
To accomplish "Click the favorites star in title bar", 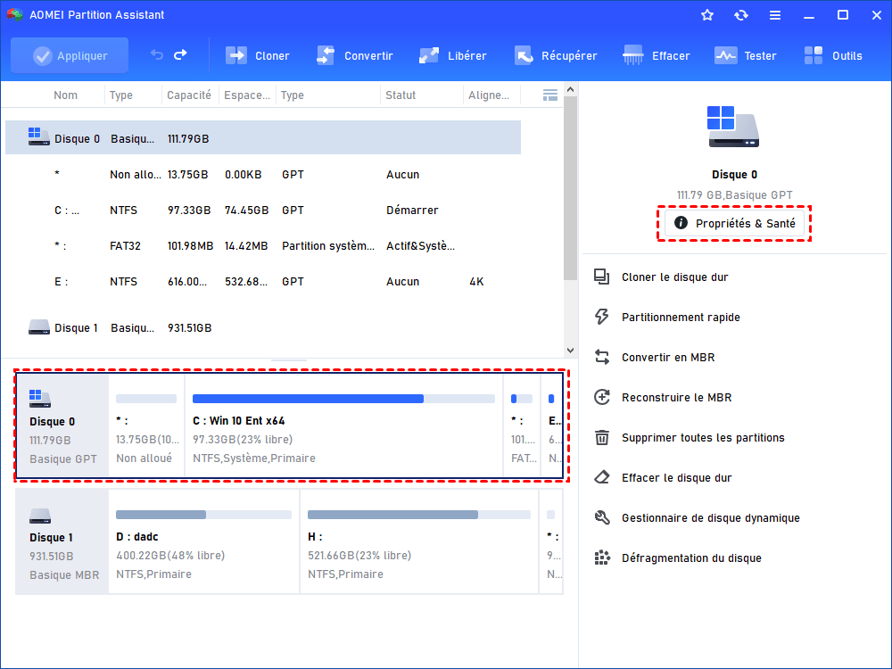I will pos(707,15).
